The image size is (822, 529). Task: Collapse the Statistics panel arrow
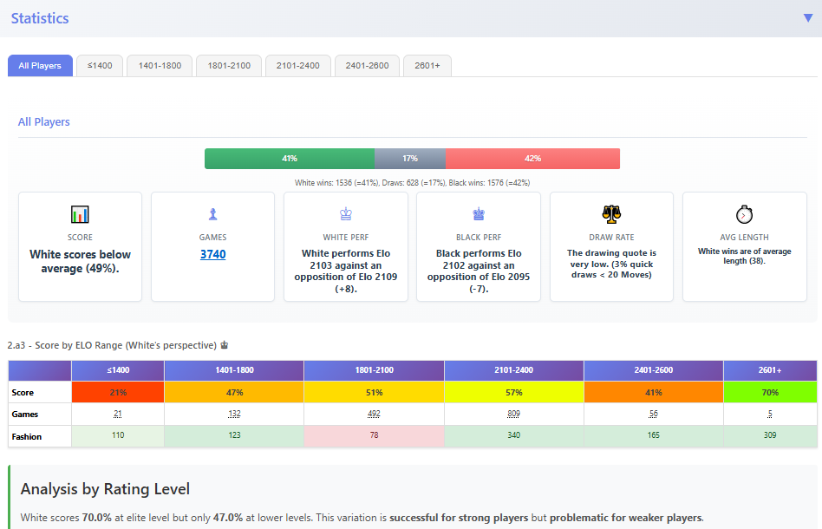[808, 18]
